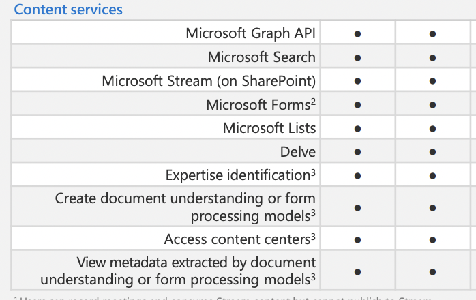Click second-column bullet in Microsoft Search row
This screenshot has width=476, height=300.
click(432, 58)
